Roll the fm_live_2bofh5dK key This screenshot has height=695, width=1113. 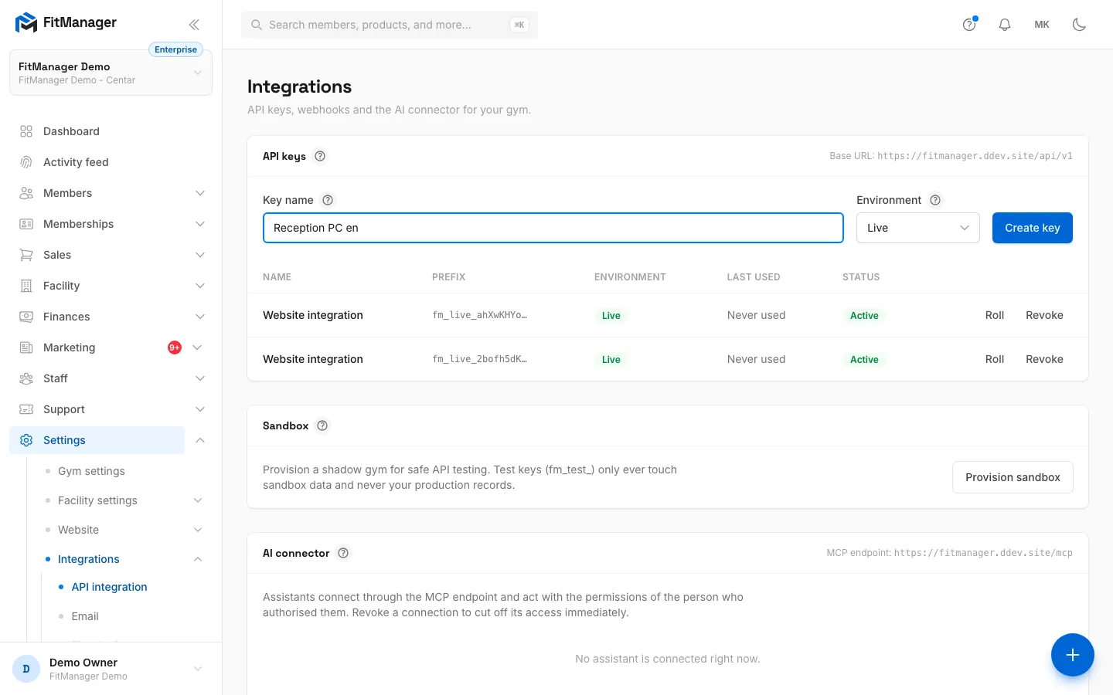click(x=995, y=359)
